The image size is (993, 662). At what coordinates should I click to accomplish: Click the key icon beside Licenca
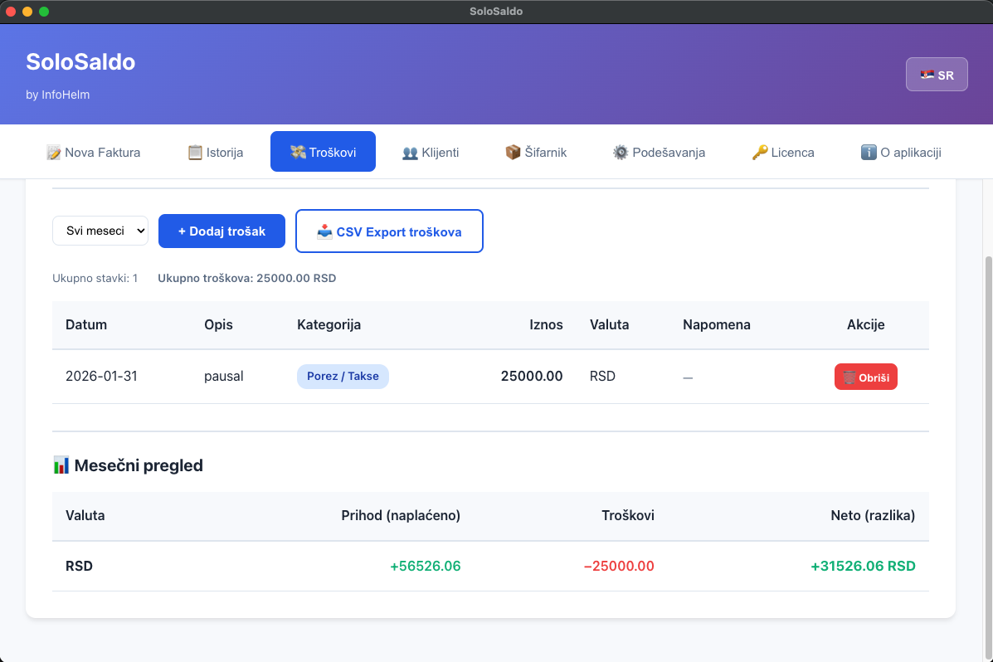[760, 153]
